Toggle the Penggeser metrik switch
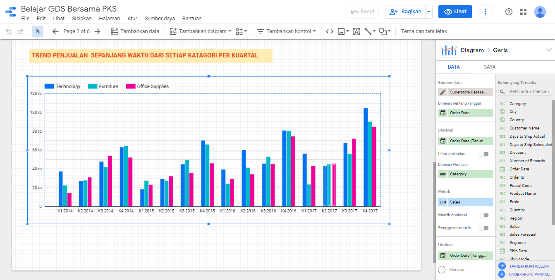This screenshot has width=555, height=280. (x=483, y=228)
